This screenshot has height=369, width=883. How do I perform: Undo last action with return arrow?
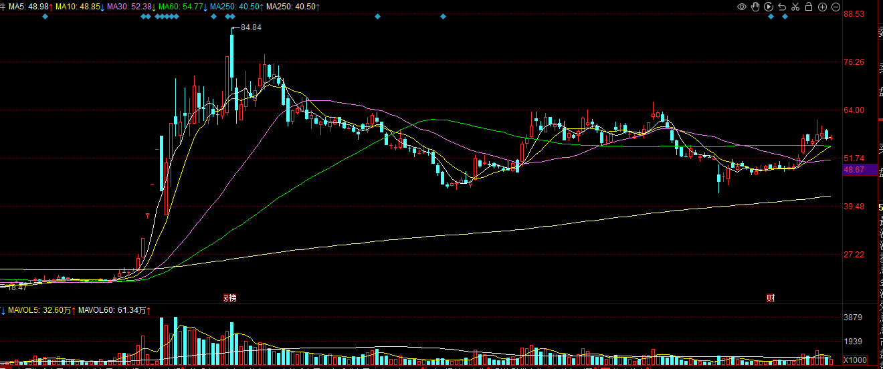[x=782, y=7]
